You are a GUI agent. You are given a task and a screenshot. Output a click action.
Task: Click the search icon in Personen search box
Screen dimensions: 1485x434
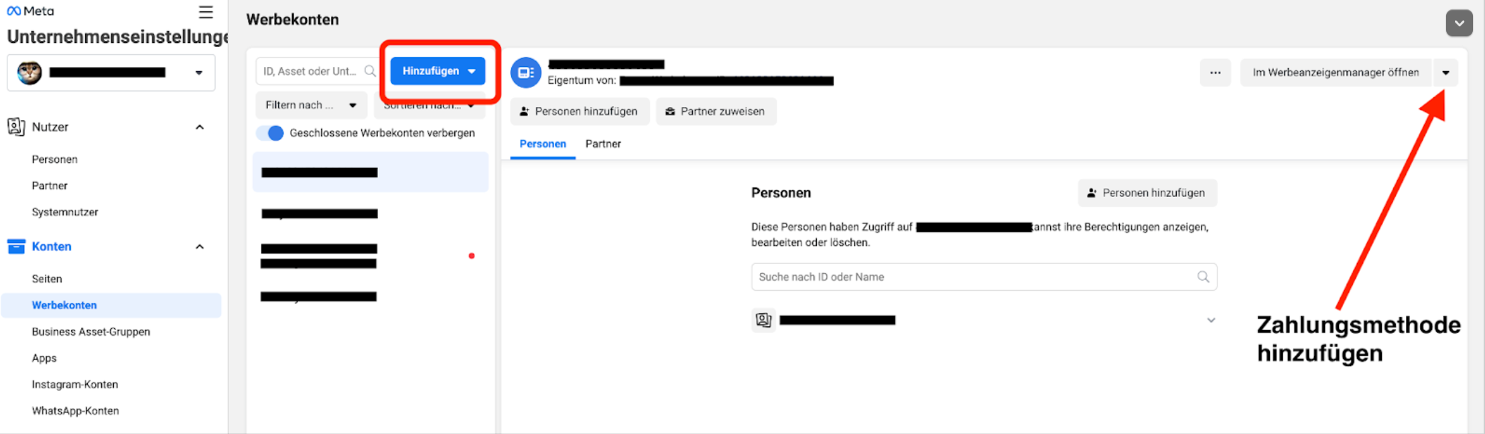point(1203,277)
